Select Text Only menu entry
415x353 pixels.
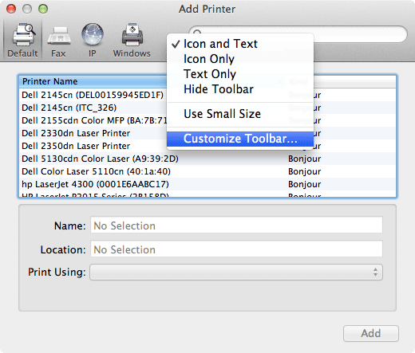240,74
